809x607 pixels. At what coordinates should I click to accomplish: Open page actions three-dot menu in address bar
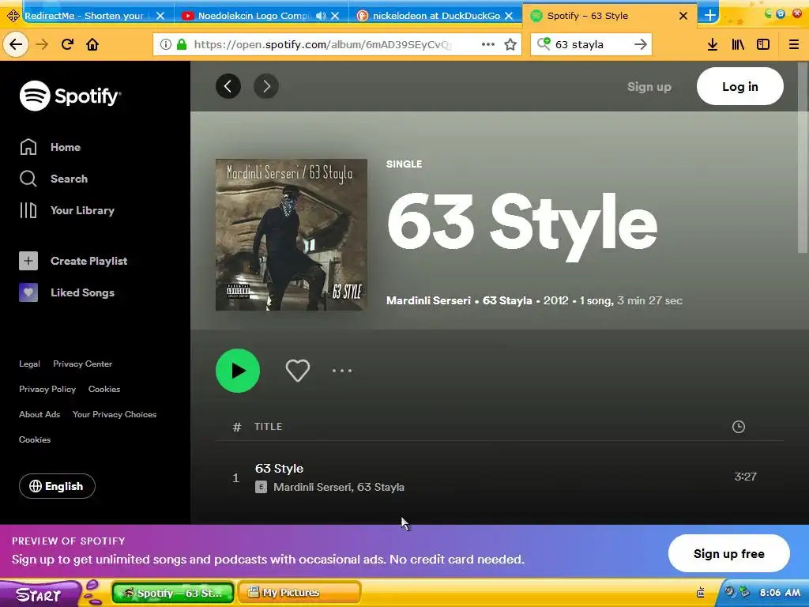488,44
